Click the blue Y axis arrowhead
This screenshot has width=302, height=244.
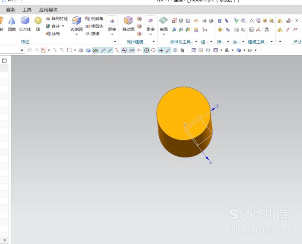click(213, 109)
